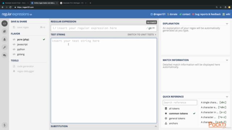This screenshot has width=232, height=130.
Task: Open the account sidebar icon
Action: [5, 39]
